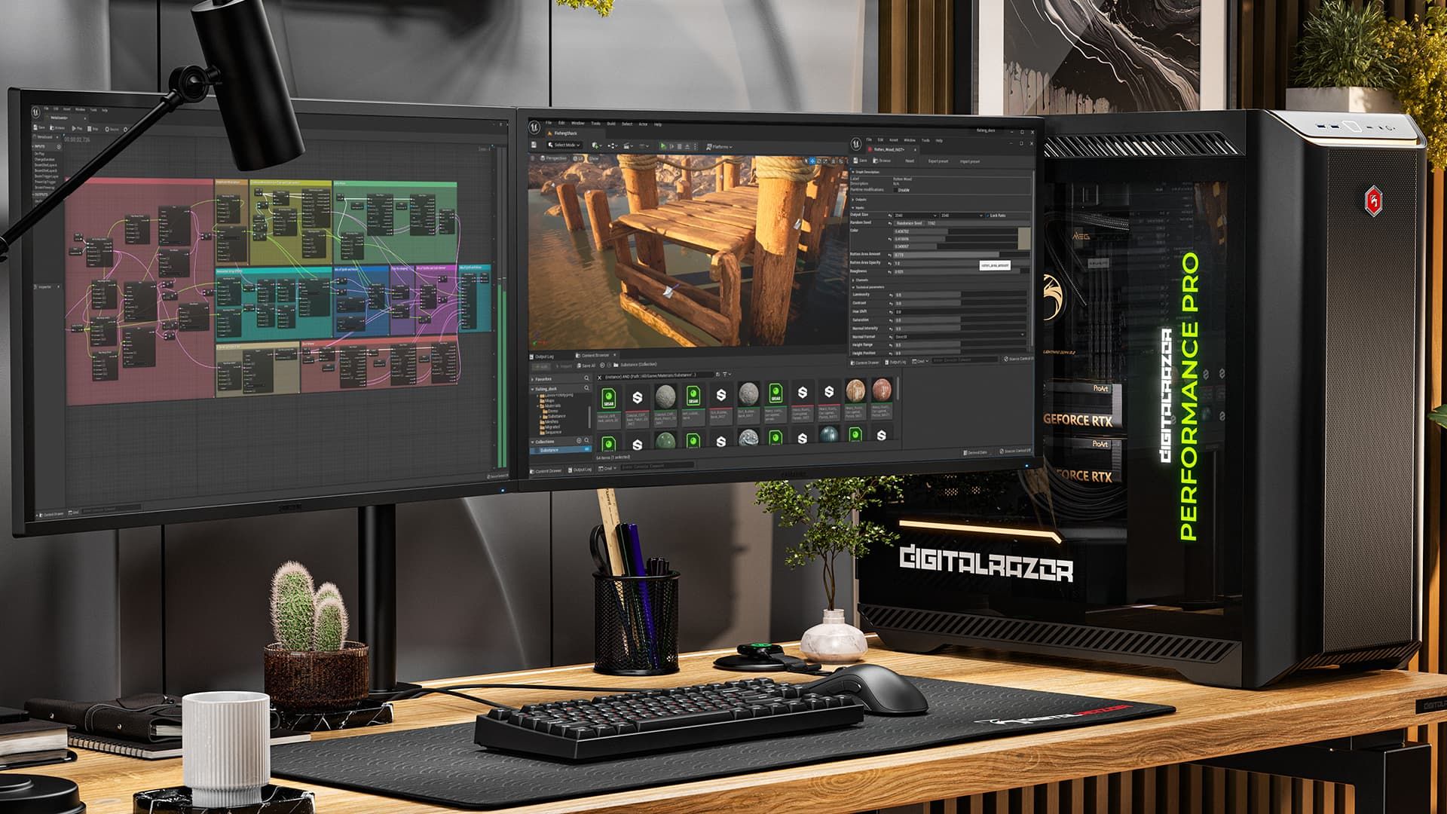Click the add collection plus icon

(579, 440)
